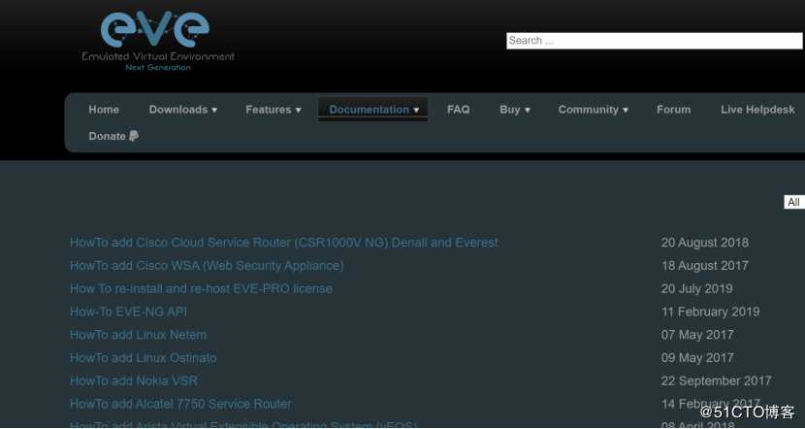Open HowTo add Cisco Cloud Service Router article
The width and height of the screenshot is (805, 429).
pyautogui.click(x=284, y=243)
